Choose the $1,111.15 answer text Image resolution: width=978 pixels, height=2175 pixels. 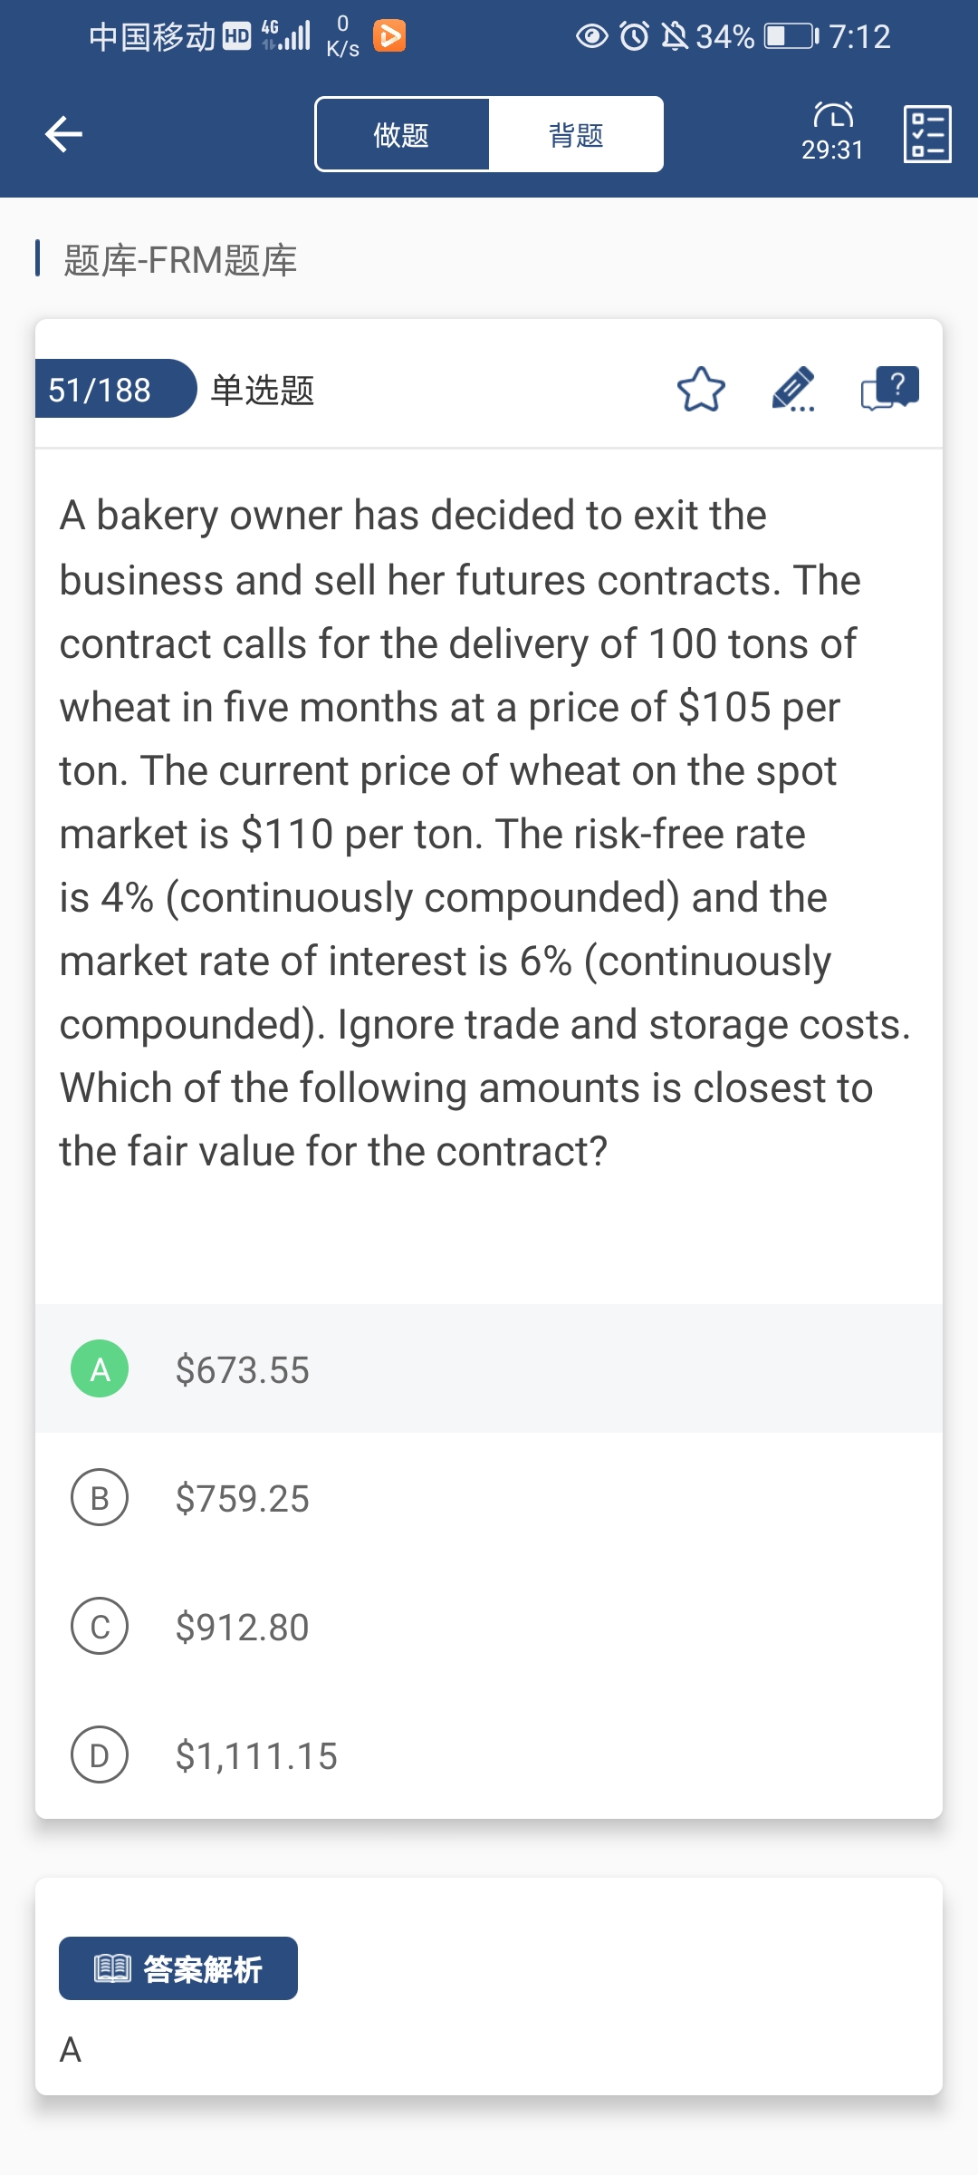pyautogui.click(x=256, y=1756)
